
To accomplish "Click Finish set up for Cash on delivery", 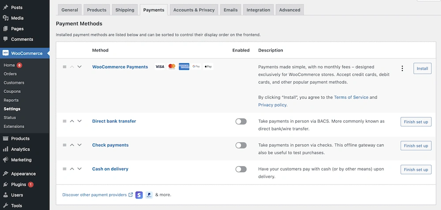I will pyautogui.click(x=415, y=169).
